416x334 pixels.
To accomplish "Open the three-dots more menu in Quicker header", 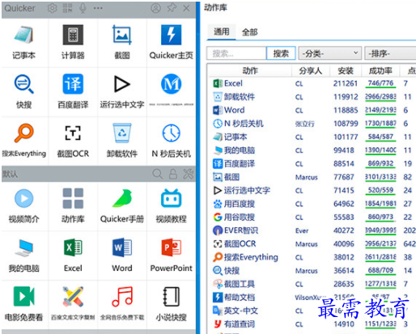I will 98,8.
